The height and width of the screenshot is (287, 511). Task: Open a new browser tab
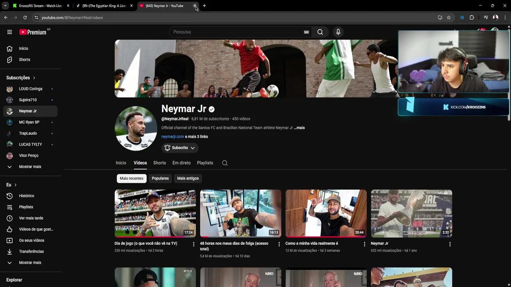click(x=204, y=6)
